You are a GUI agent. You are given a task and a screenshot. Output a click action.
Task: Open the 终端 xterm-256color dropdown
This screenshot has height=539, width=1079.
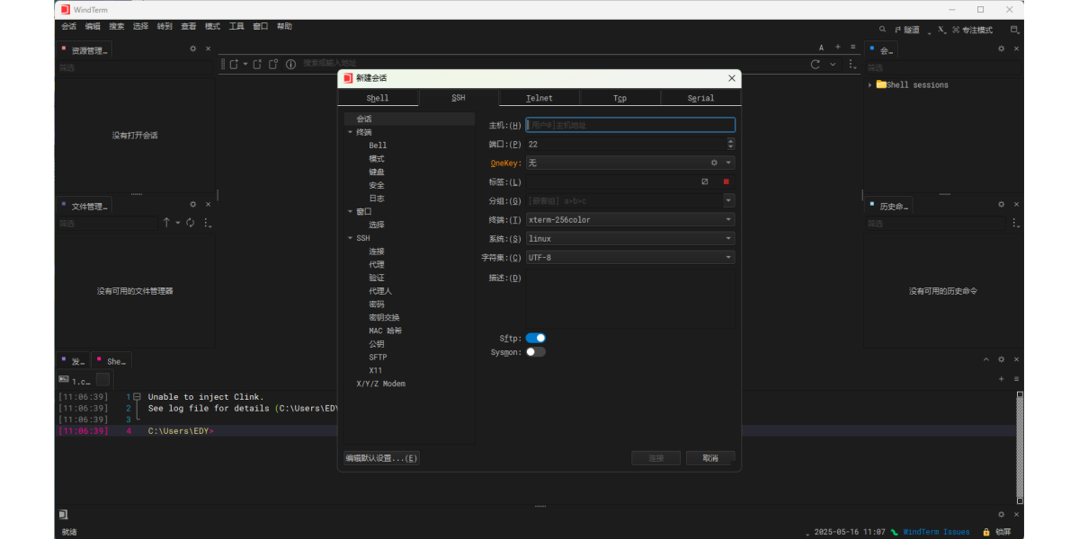[629, 219]
